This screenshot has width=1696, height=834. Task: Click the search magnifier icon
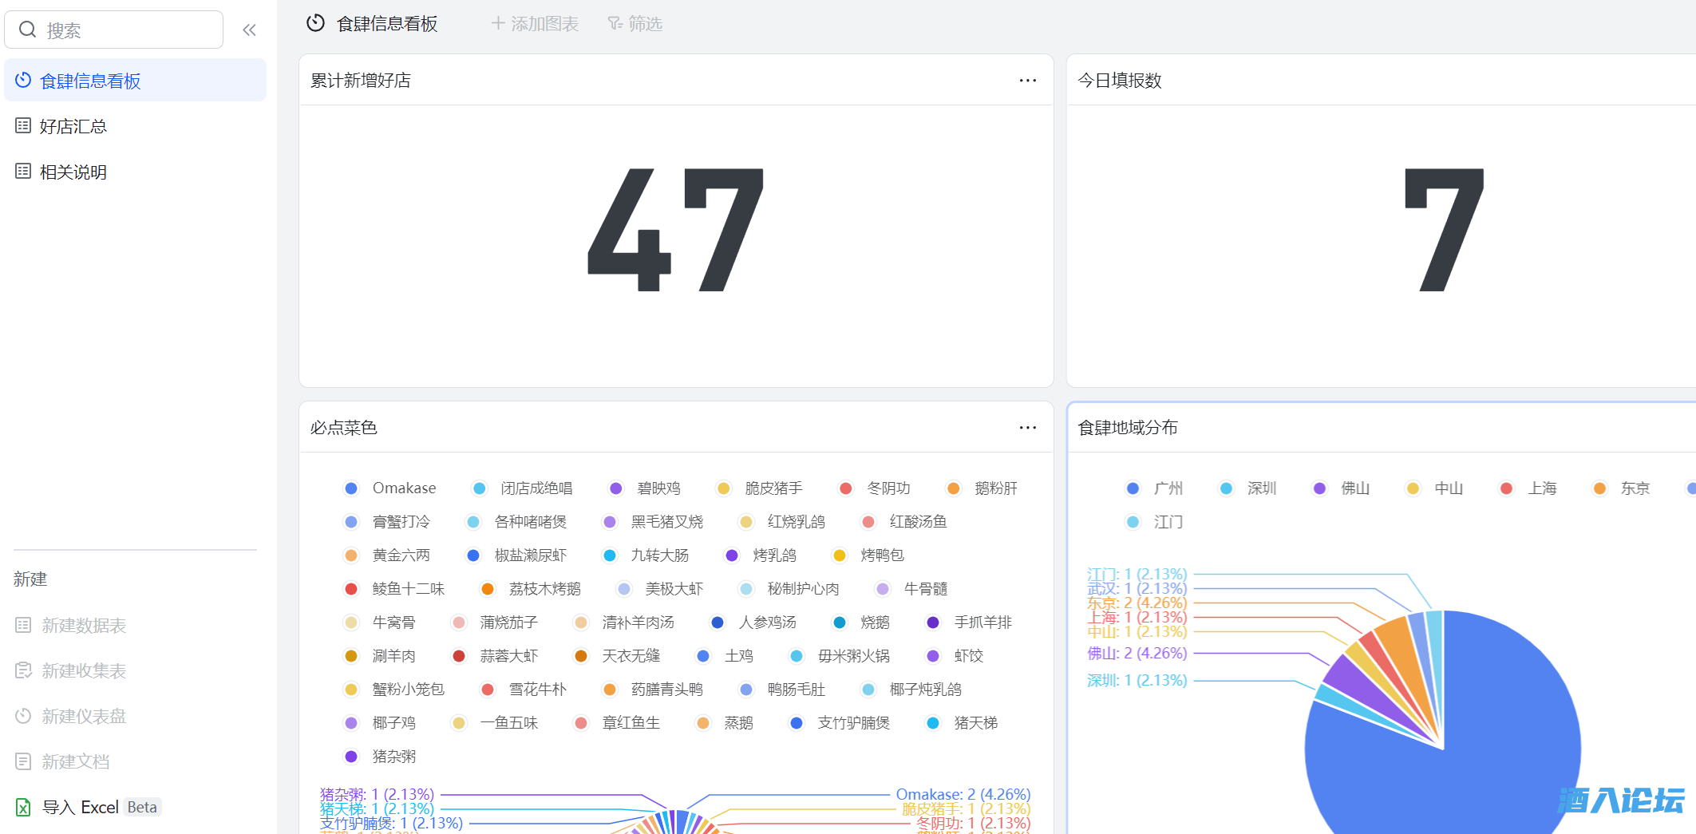pos(28,30)
